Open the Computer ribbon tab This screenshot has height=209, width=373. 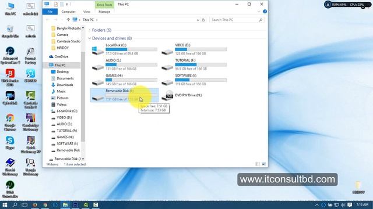(x=69, y=12)
